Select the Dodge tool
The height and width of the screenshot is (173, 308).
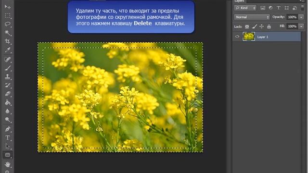click(8, 120)
